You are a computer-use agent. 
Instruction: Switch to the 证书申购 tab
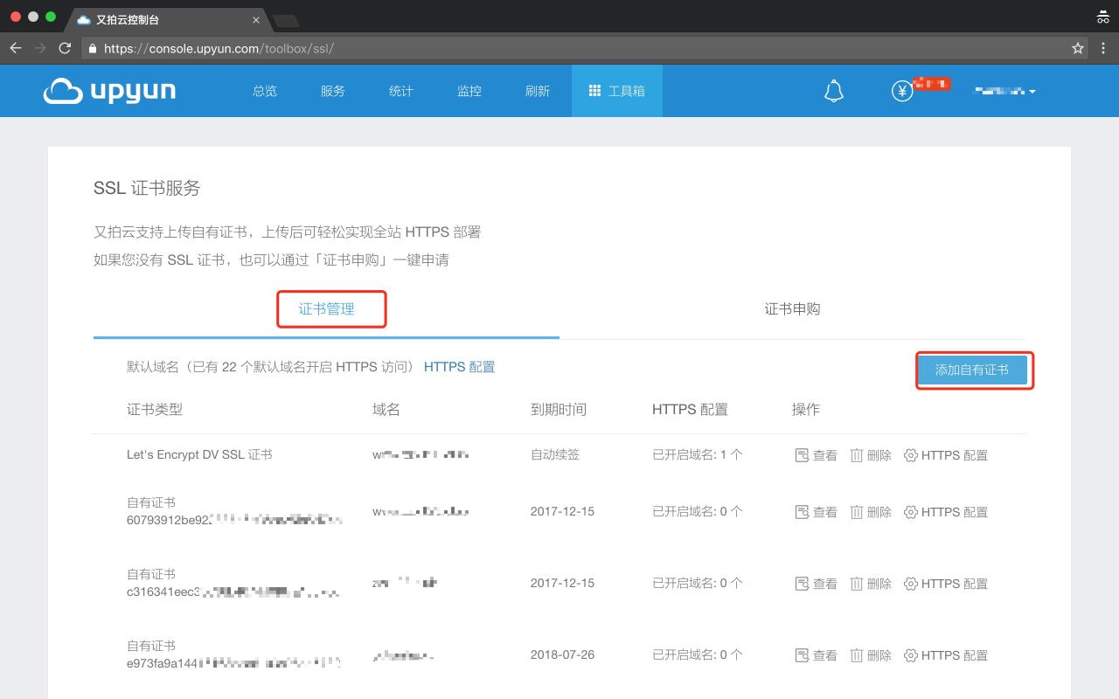click(x=792, y=309)
